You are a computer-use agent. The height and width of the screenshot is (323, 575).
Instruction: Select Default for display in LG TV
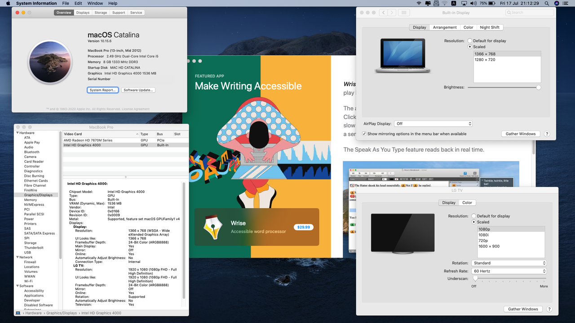[474, 216]
